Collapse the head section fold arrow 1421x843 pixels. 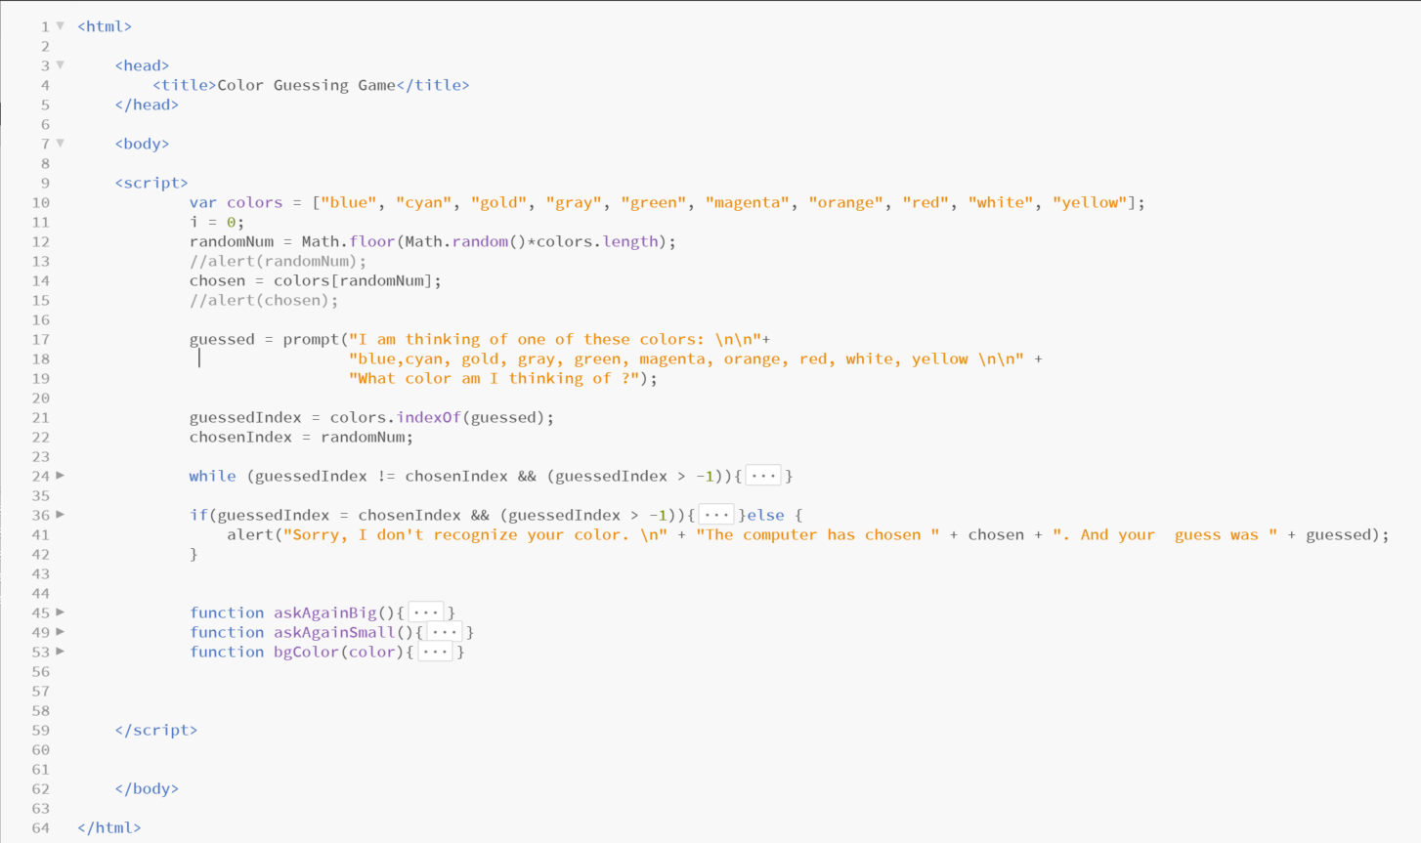click(61, 65)
